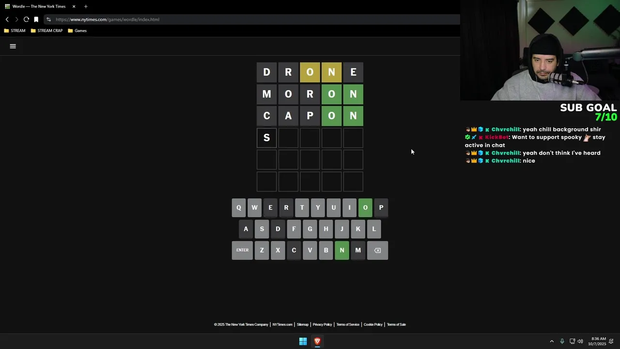The height and width of the screenshot is (349, 620).
Task: Open the Windows Start menu
Action: [303, 341]
